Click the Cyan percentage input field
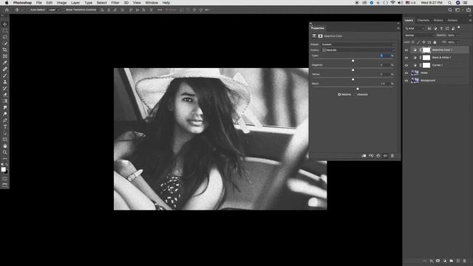The width and height of the screenshot is (473, 266). pos(385,55)
